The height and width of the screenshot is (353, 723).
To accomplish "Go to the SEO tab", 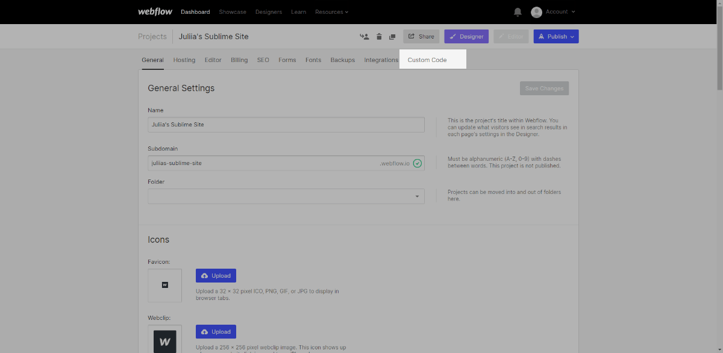I will (x=263, y=60).
